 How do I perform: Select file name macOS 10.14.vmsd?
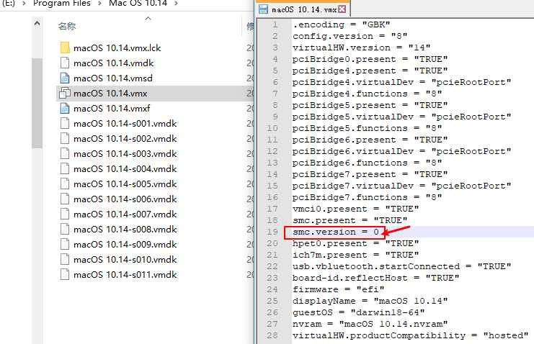112,78
